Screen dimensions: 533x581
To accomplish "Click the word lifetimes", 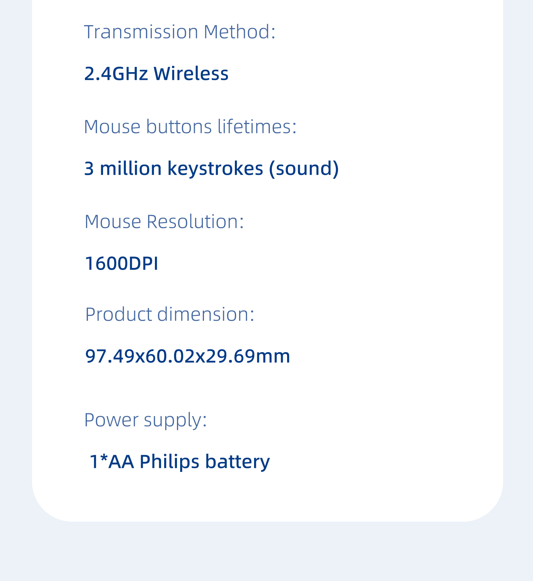I will point(257,127).
